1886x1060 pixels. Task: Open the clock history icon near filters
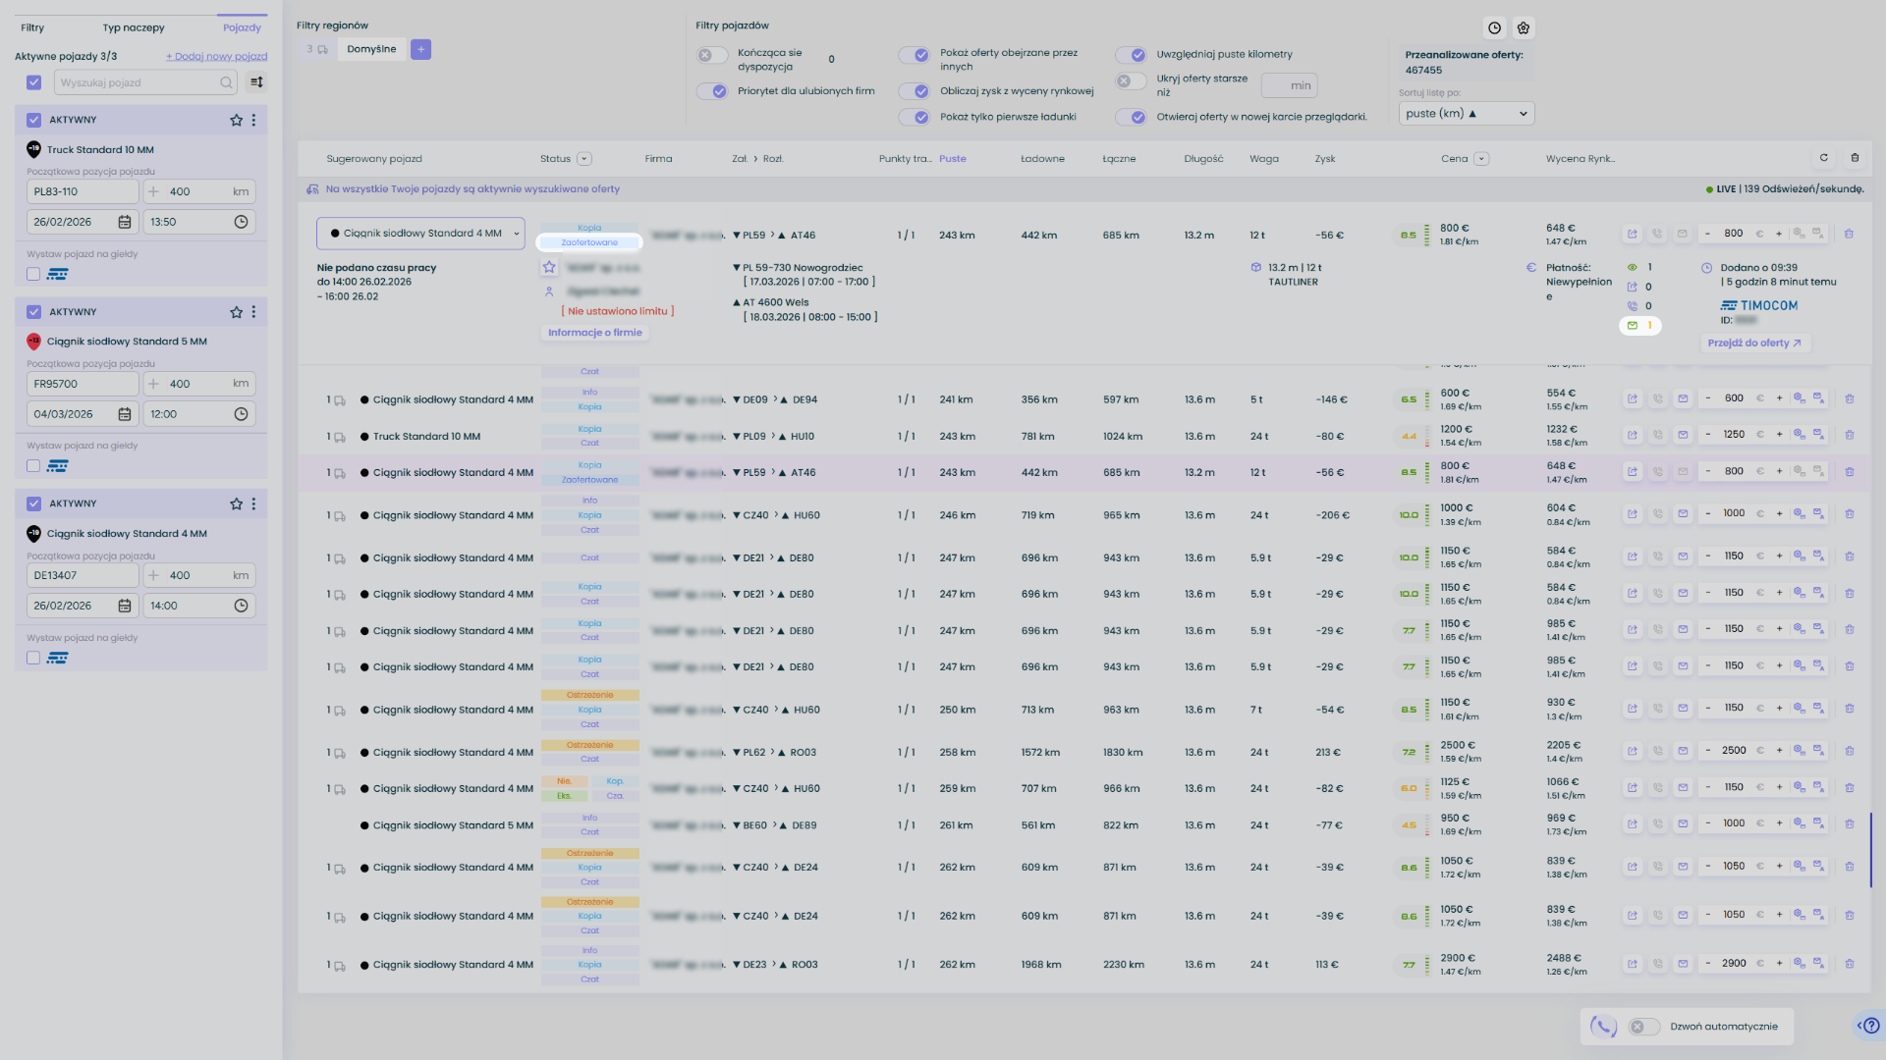tap(1494, 28)
